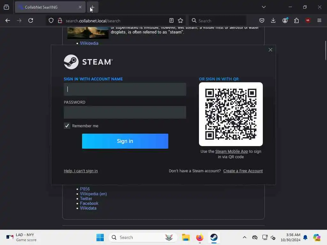Click the steam result thumbnail image
Viewport: 327px width, 245px height.
click(x=88, y=33)
